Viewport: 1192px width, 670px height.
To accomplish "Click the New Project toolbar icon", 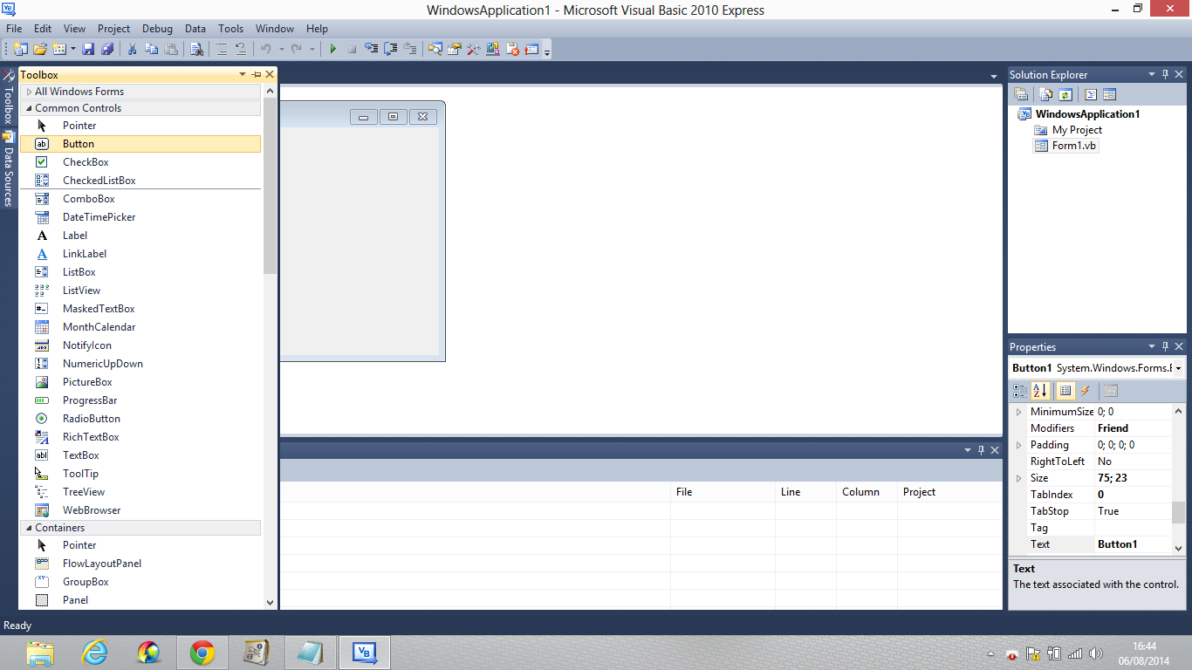I will click(20, 49).
